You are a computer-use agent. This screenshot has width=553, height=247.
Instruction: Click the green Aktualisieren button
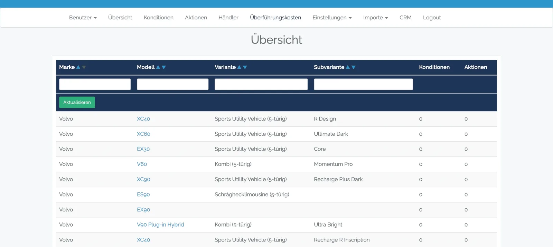click(x=77, y=102)
